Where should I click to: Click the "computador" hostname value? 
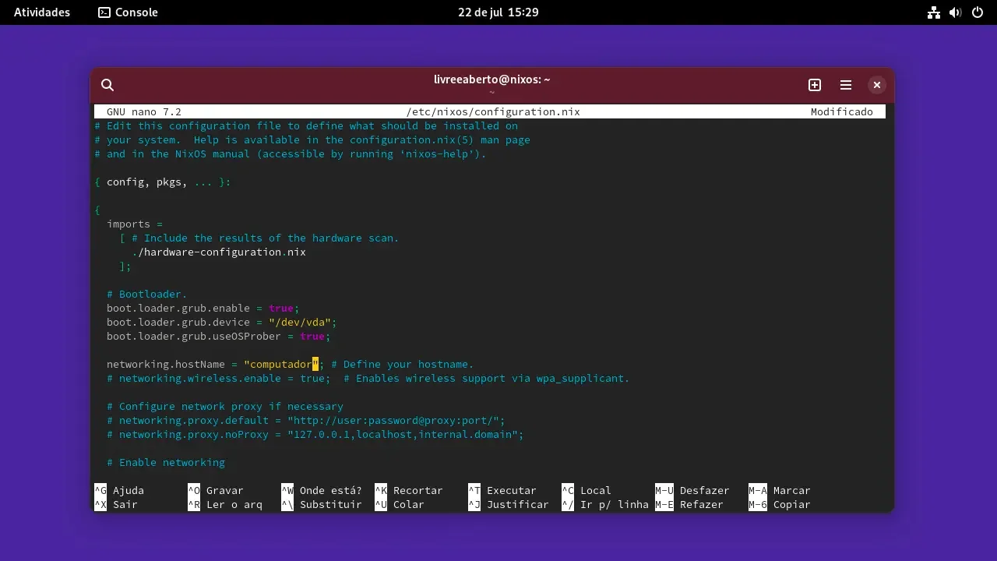pyautogui.click(x=281, y=365)
